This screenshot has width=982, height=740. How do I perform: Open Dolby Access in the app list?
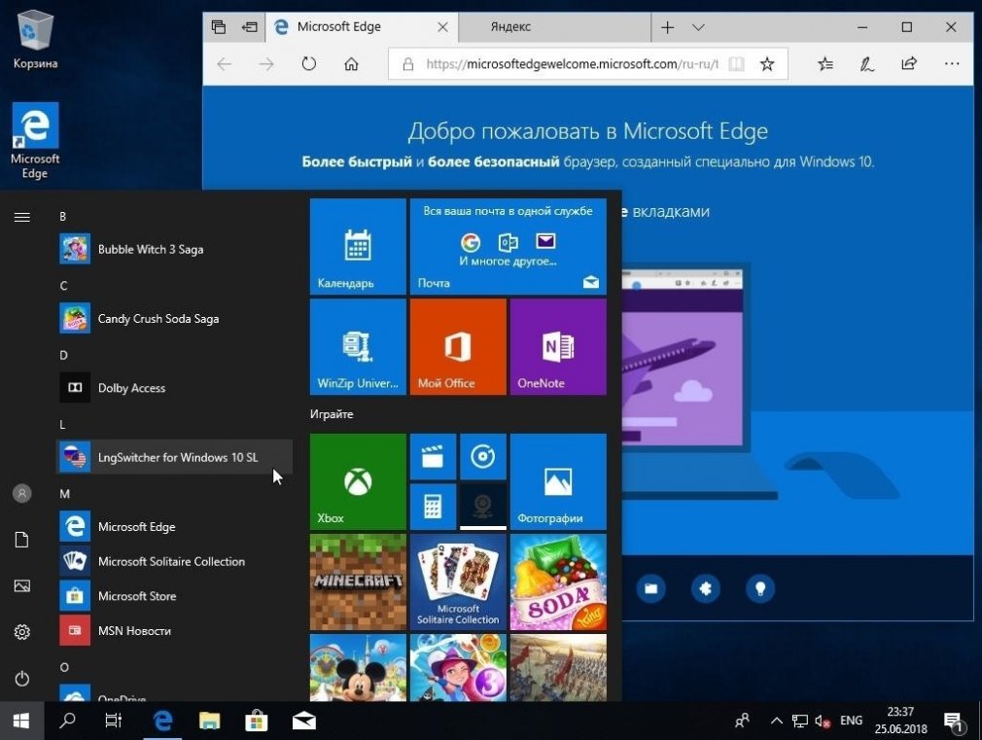[x=175, y=388]
